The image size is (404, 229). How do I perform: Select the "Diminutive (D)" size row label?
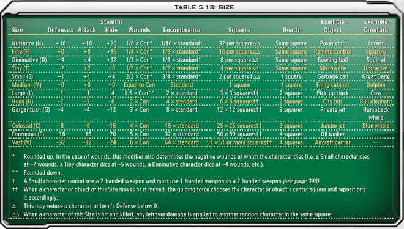(29, 60)
